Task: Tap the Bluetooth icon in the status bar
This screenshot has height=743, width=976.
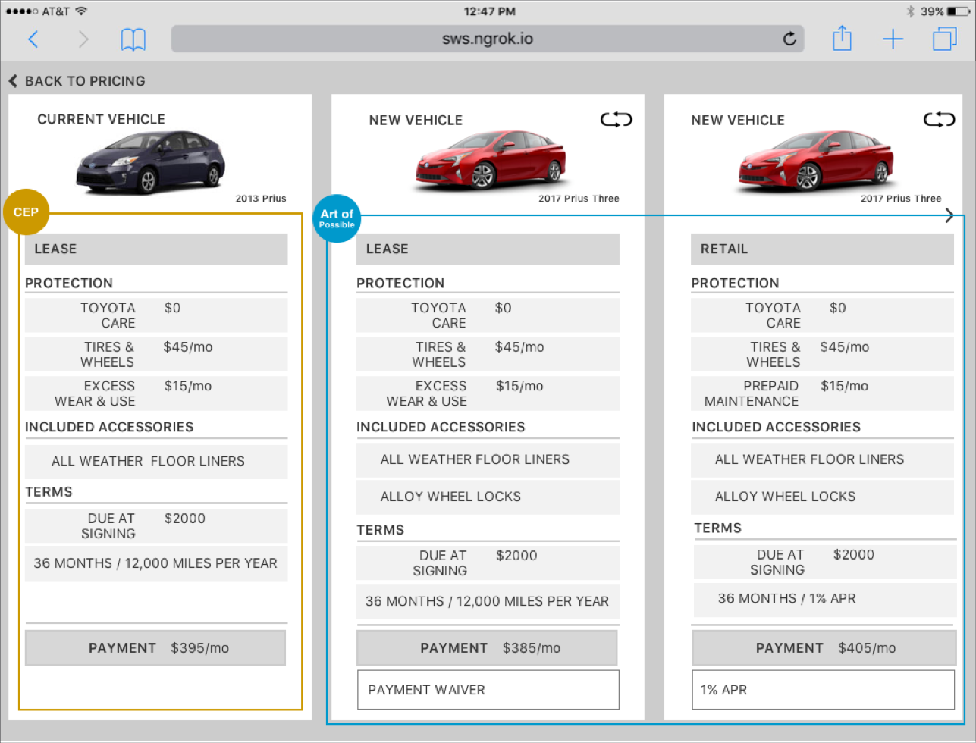Action: (x=910, y=11)
